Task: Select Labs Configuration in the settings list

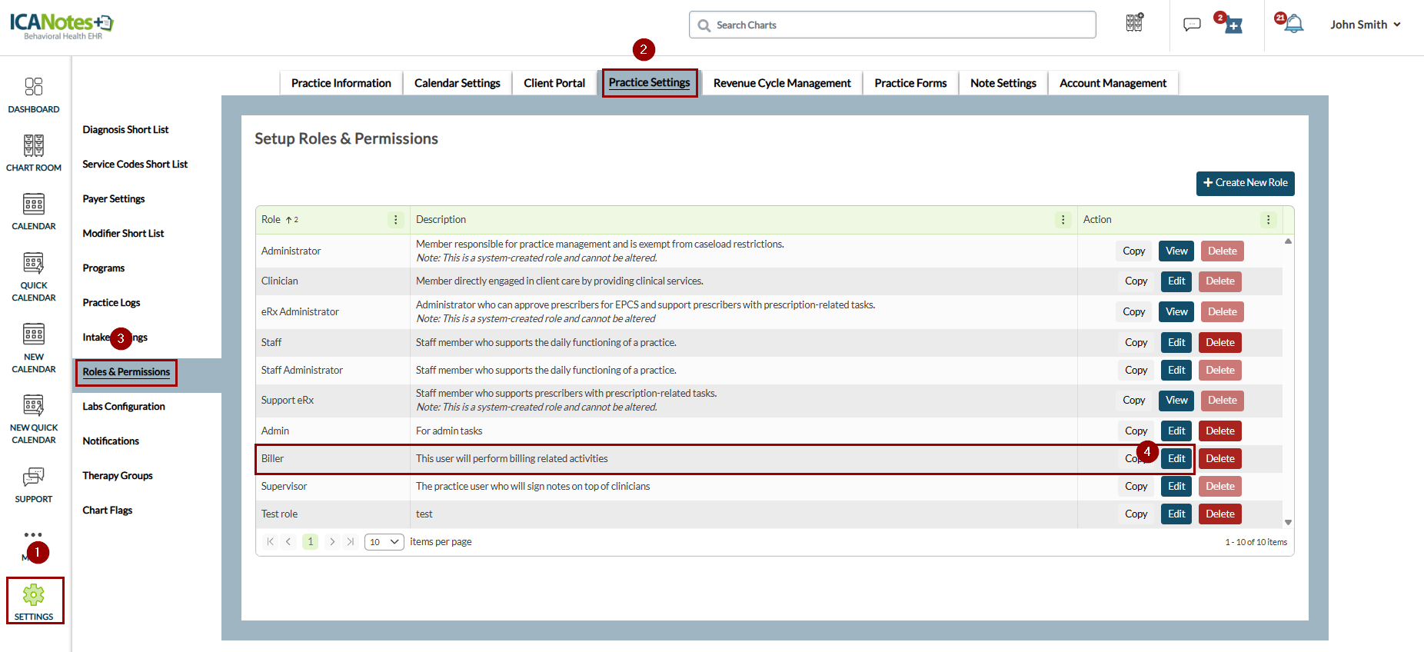Action: point(124,407)
